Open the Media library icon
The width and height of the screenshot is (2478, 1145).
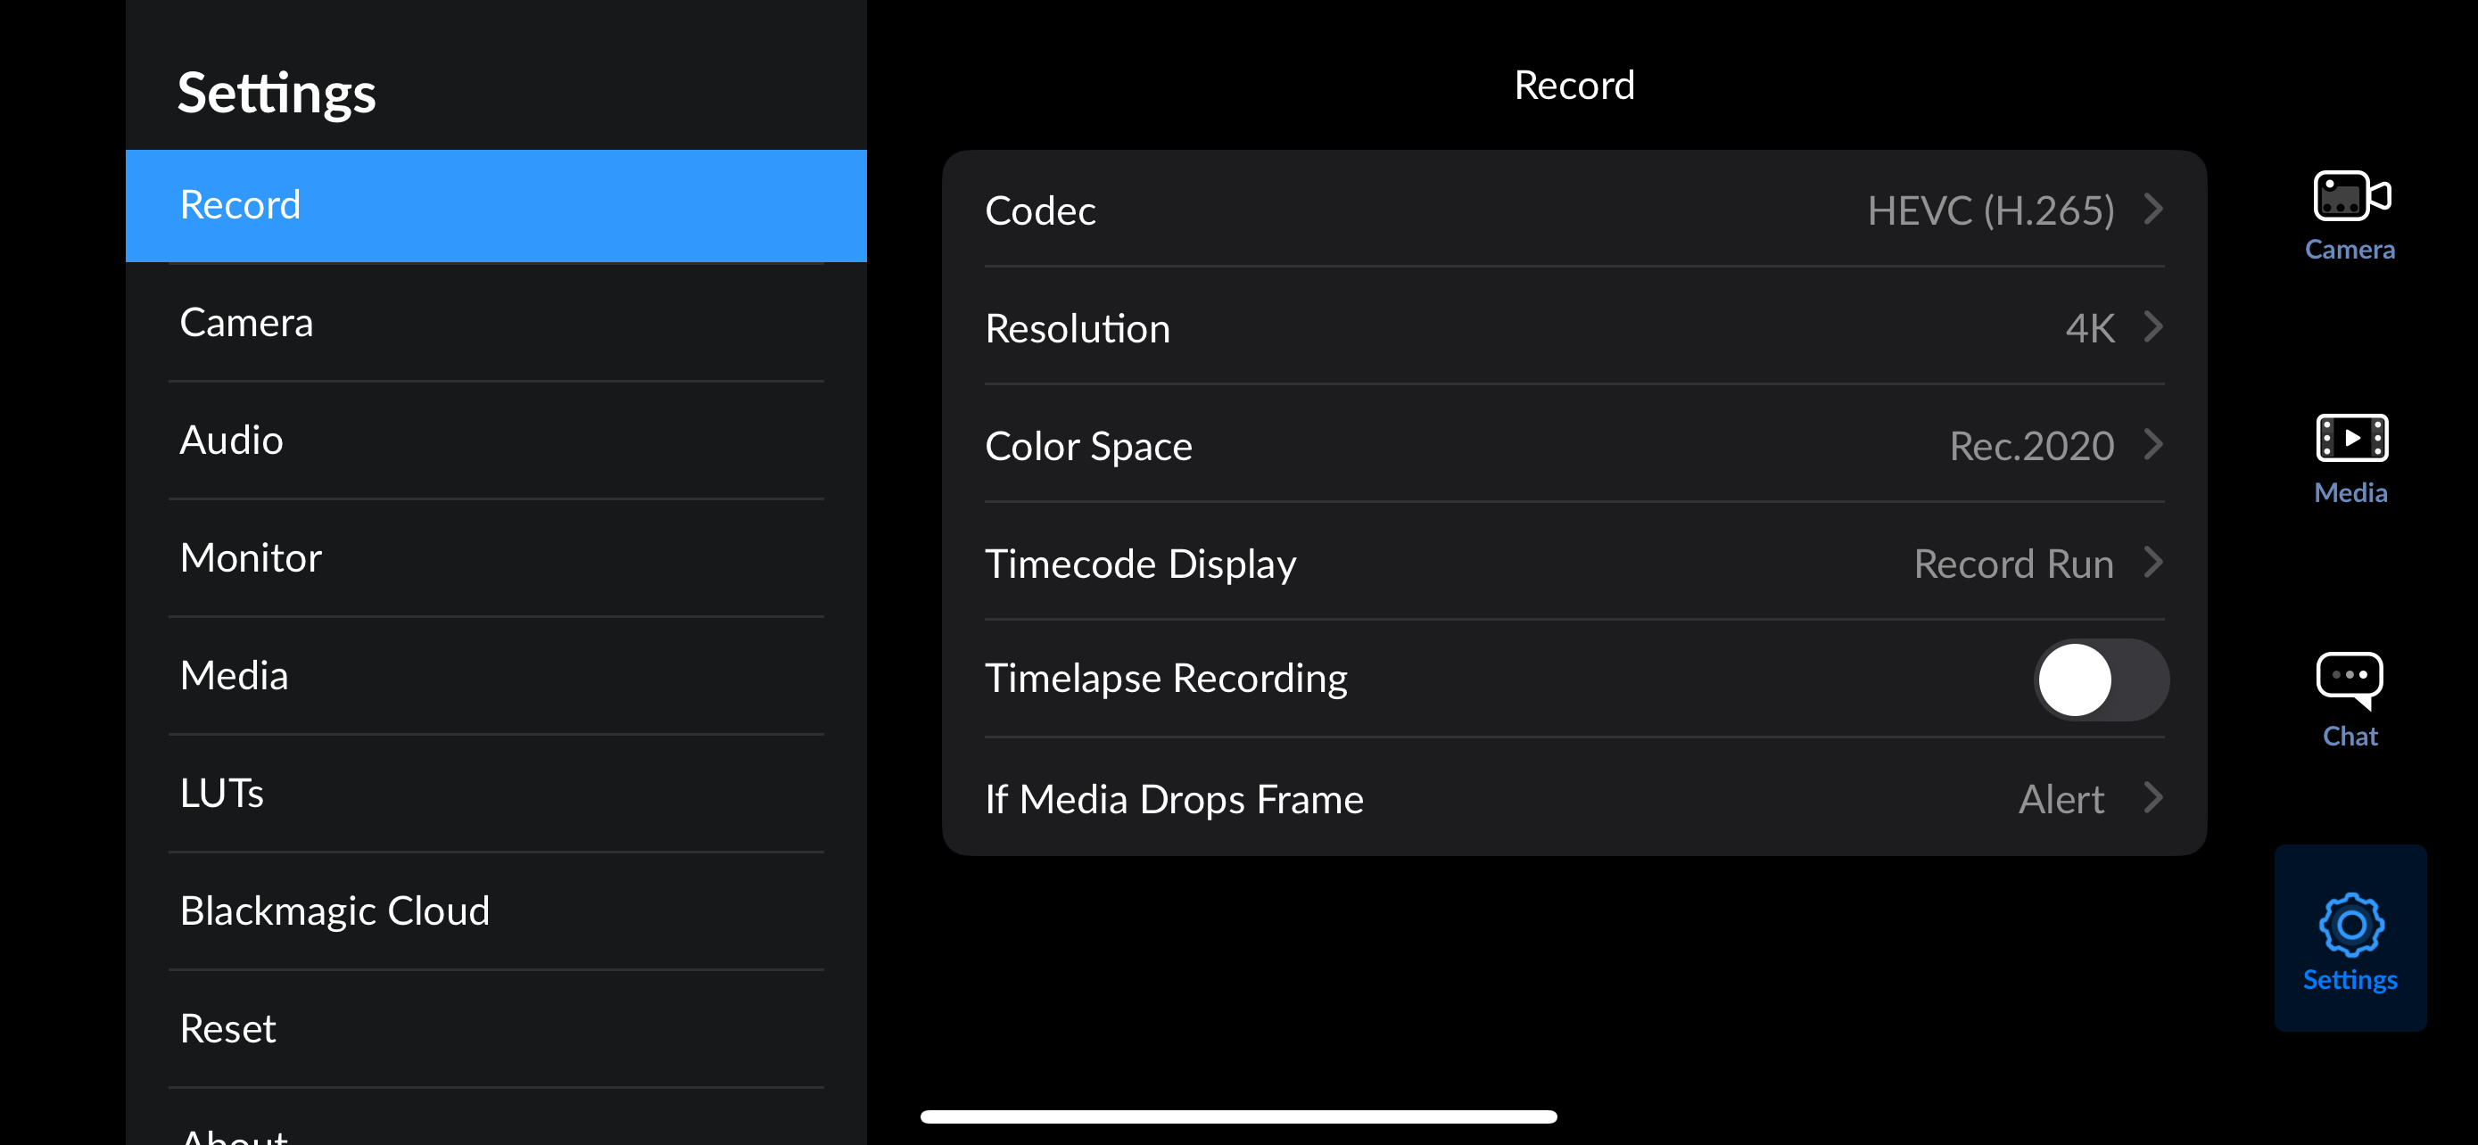2349,440
